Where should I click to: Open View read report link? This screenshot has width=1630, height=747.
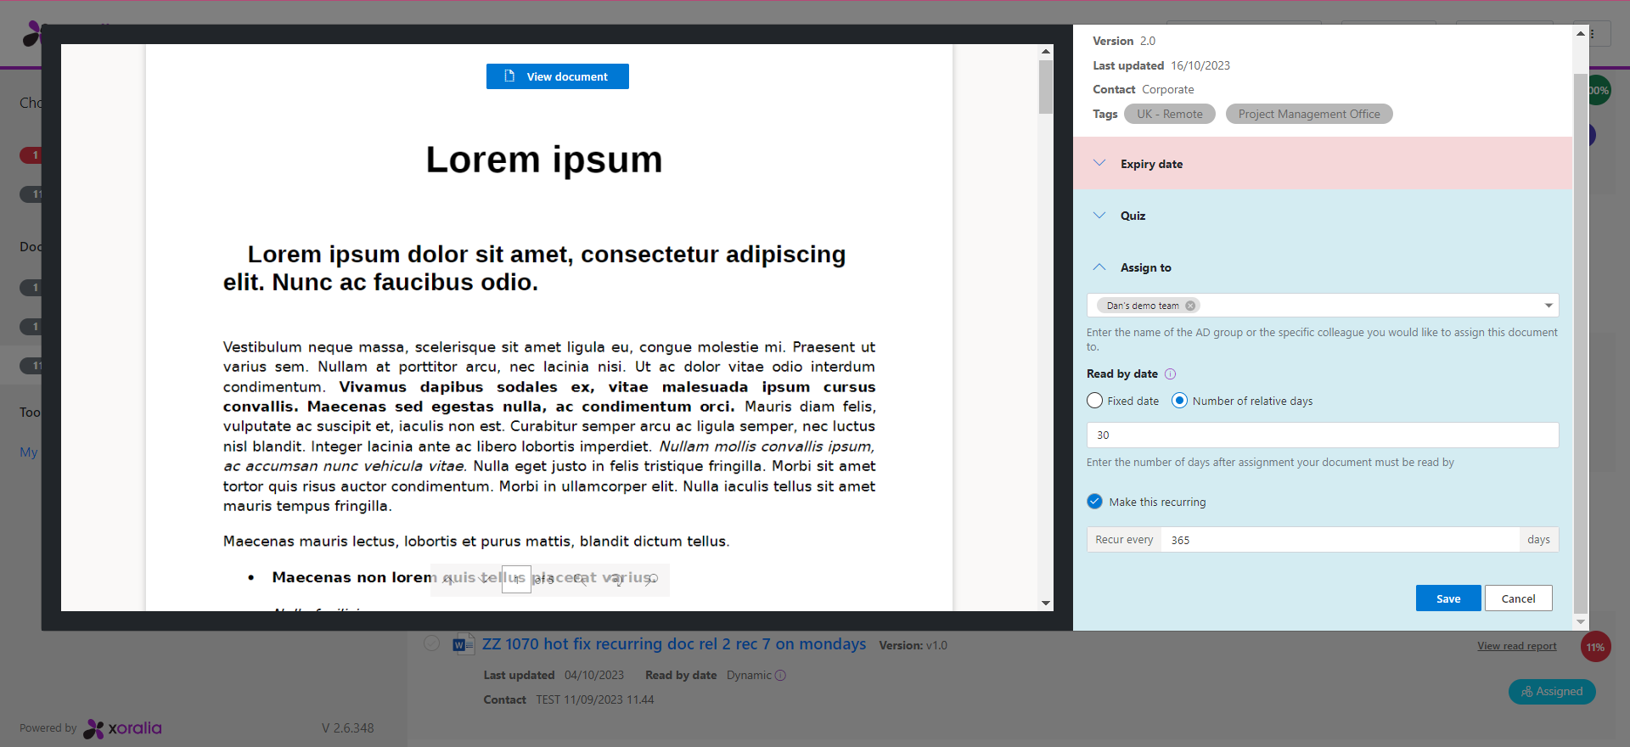click(1517, 646)
